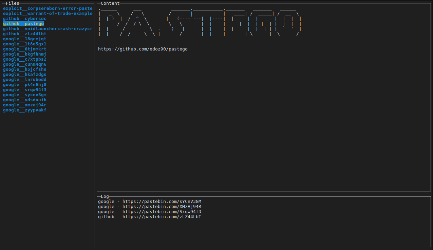The height and width of the screenshot is (250, 433).
Task: Select github__voidlaunchercrash-crazycr in file list
Action: point(48,29)
